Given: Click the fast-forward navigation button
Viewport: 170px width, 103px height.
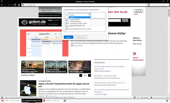Looking at the screenshot, I should (x=12, y=5).
